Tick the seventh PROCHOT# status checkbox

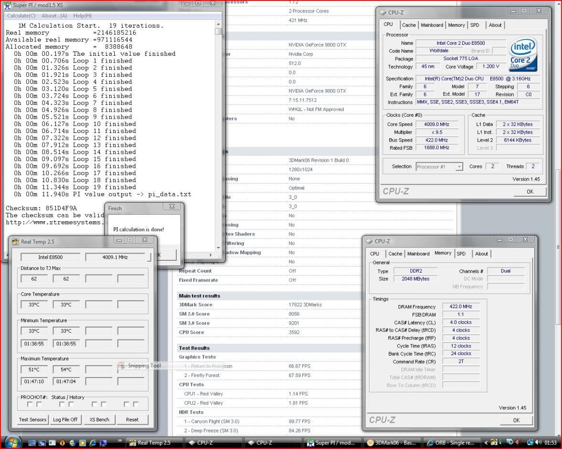click(126, 404)
